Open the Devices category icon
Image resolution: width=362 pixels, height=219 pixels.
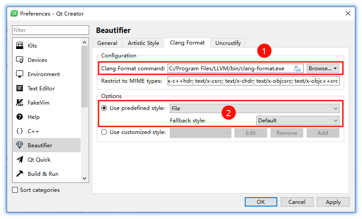tap(20, 60)
